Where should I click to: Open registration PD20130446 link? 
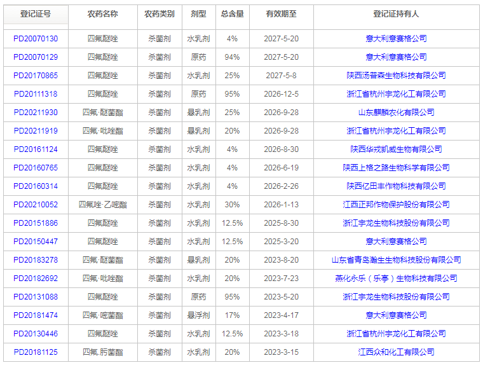tap(36, 334)
